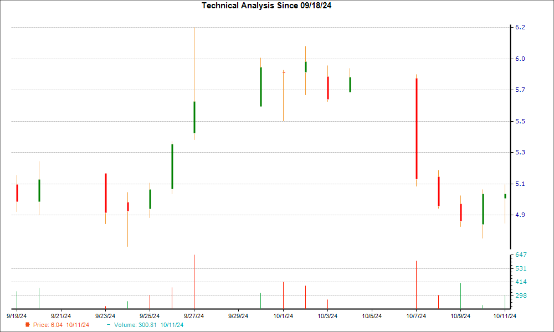Click the red Price legend marker
Viewport: 554px width, 332px height.
coord(28,325)
